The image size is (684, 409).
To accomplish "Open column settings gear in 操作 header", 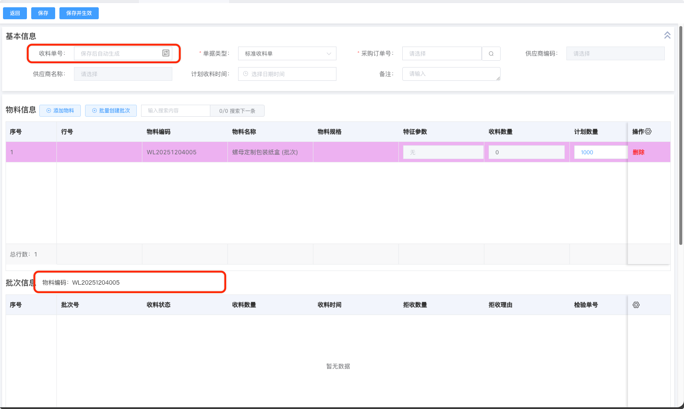I will (648, 132).
